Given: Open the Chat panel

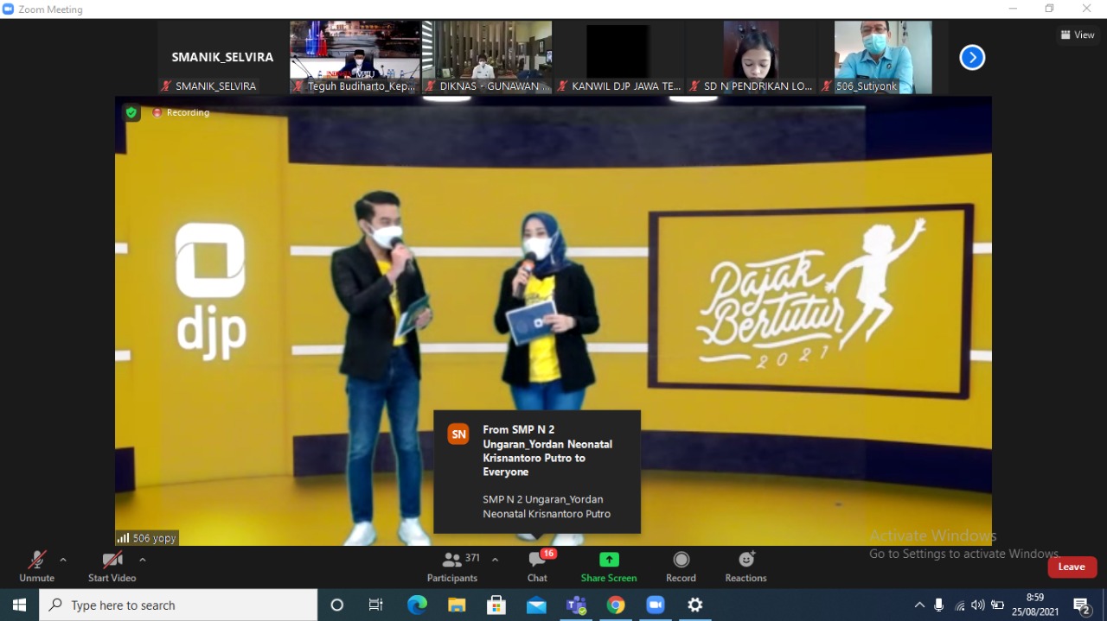Looking at the screenshot, I should pyautogui.click(x=537, y=567).
